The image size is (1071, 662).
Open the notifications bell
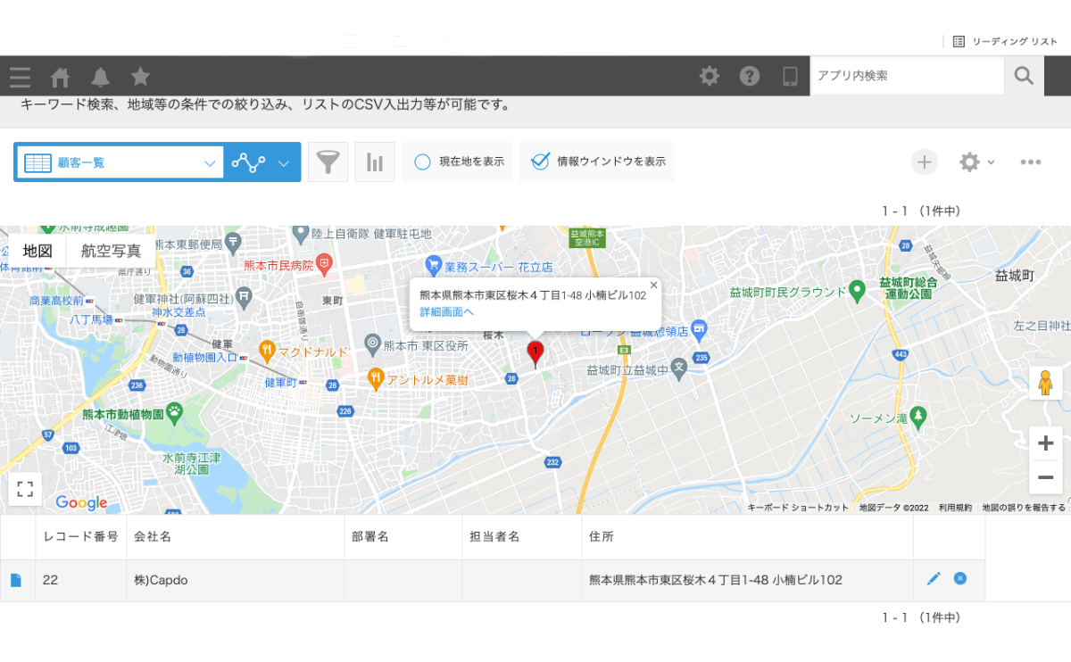coord(101,77)
